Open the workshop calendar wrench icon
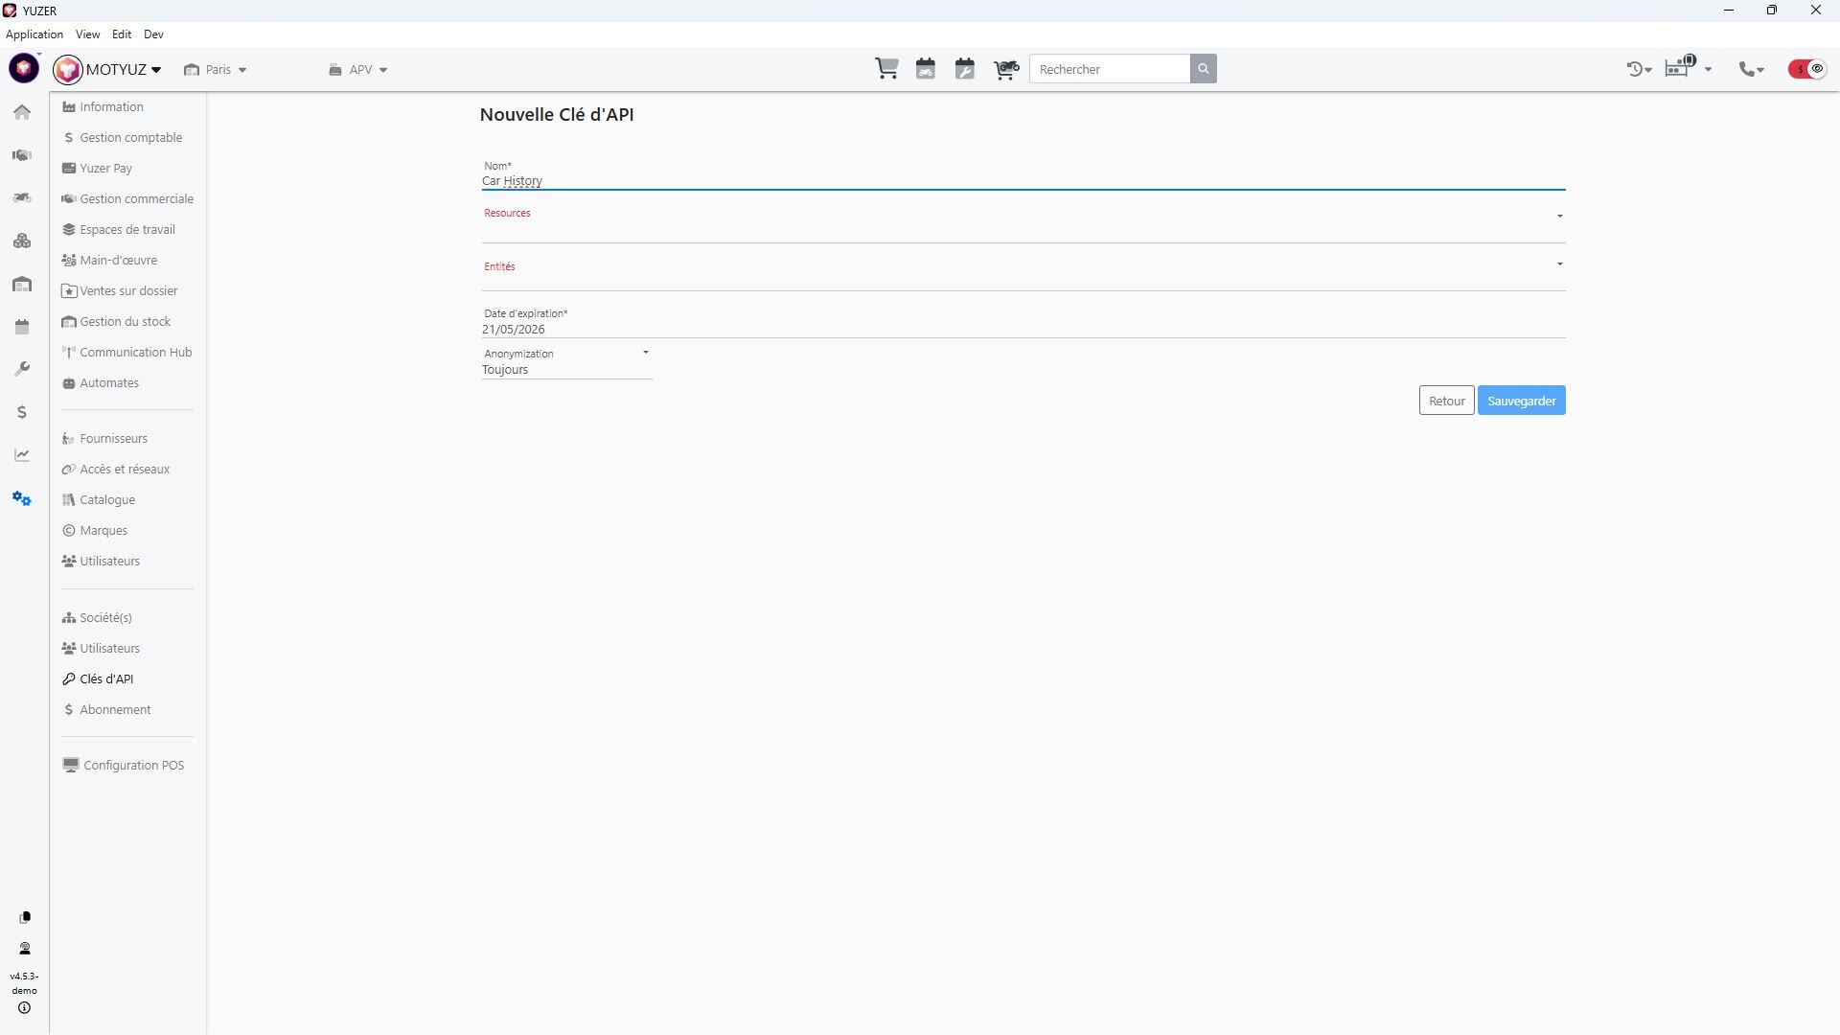Image resolution: width=1840 pixels, height=1035 pixels. [x=964, y=69]
